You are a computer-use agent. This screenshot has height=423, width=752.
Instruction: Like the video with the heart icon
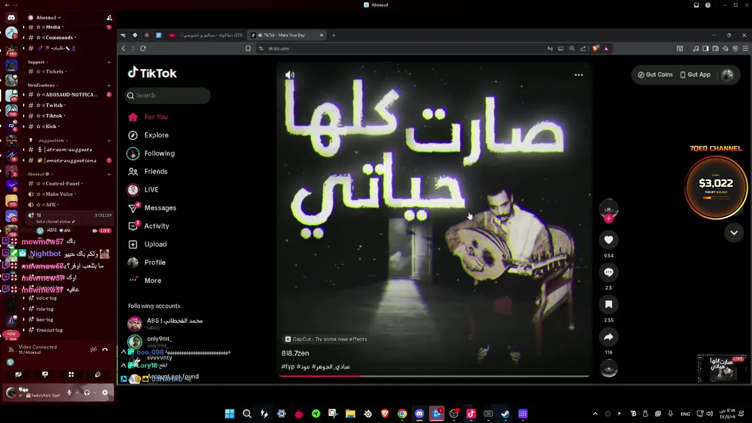coord(609,240)
